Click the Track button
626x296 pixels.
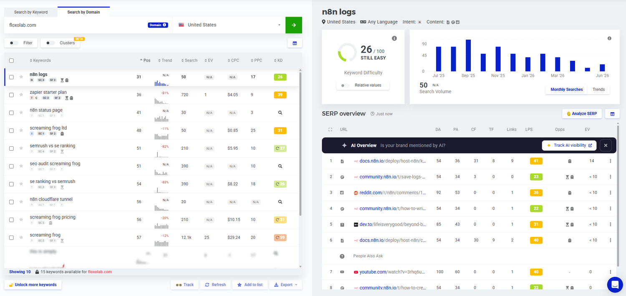185,285
